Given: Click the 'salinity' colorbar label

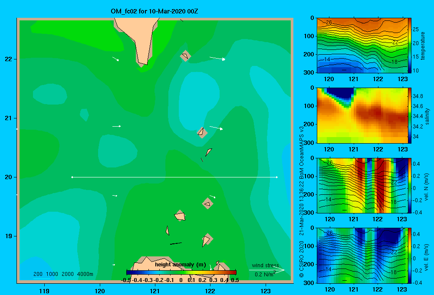Looking at the screenshot, I should click(427, 116).
